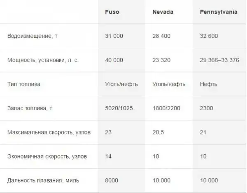Click the Pennsylvania column header
The image size is (247, 193).
click(219, 12)
